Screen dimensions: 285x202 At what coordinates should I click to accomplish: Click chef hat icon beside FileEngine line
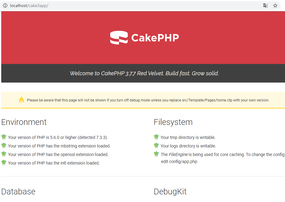pos(156,154)
